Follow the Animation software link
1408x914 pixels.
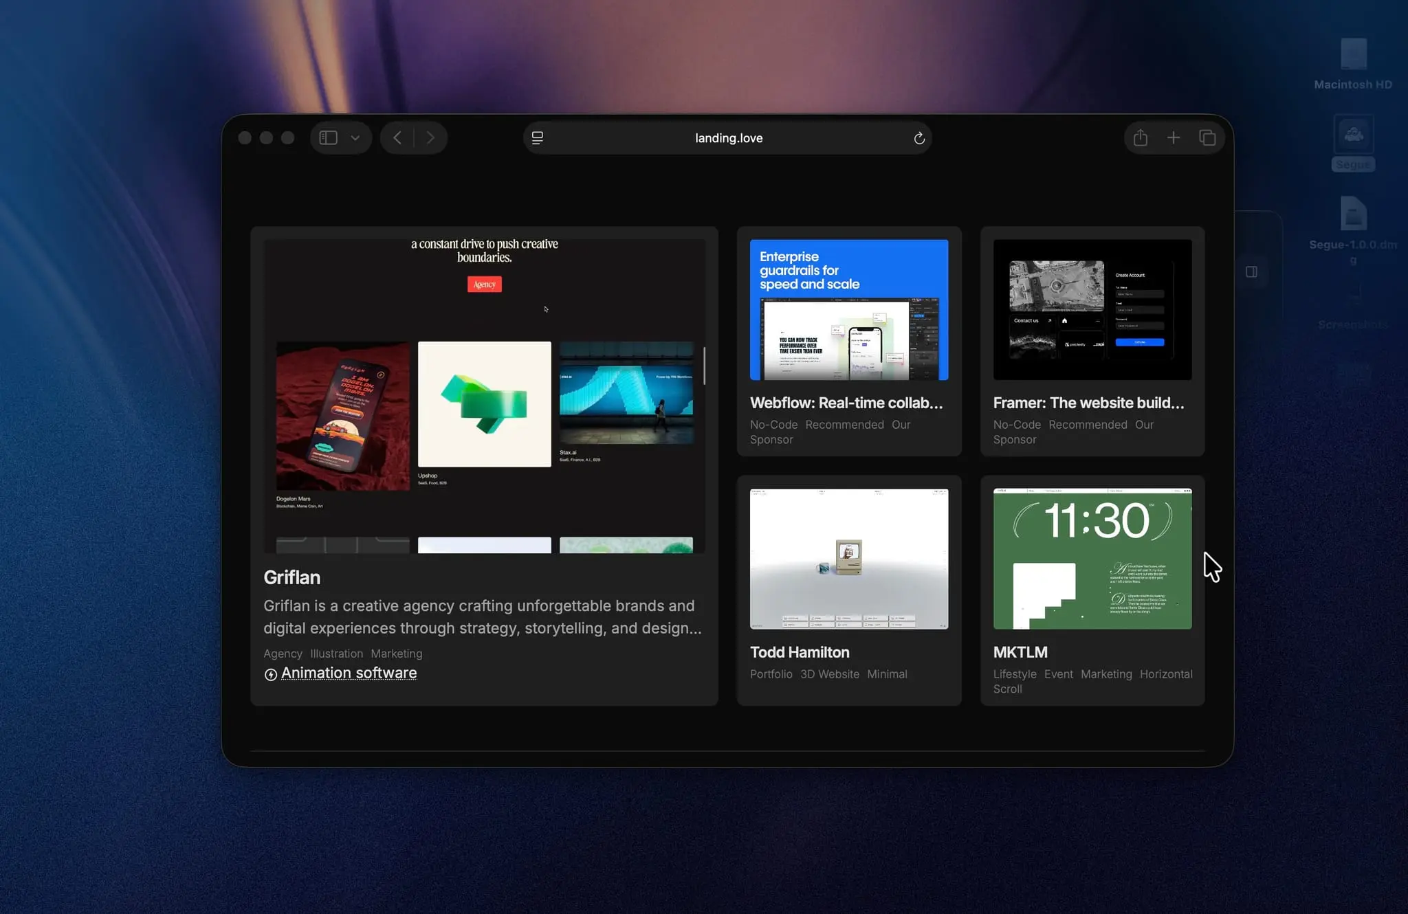pos(349,673)
